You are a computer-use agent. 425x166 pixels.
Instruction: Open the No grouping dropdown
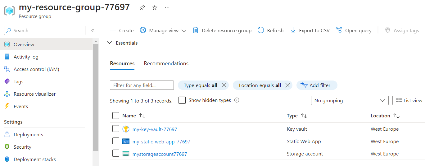(x=350, y=100)
